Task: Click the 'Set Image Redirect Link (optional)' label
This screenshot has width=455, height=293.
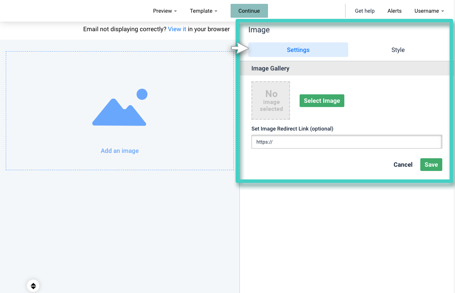Action: click(x=292, y=129)
